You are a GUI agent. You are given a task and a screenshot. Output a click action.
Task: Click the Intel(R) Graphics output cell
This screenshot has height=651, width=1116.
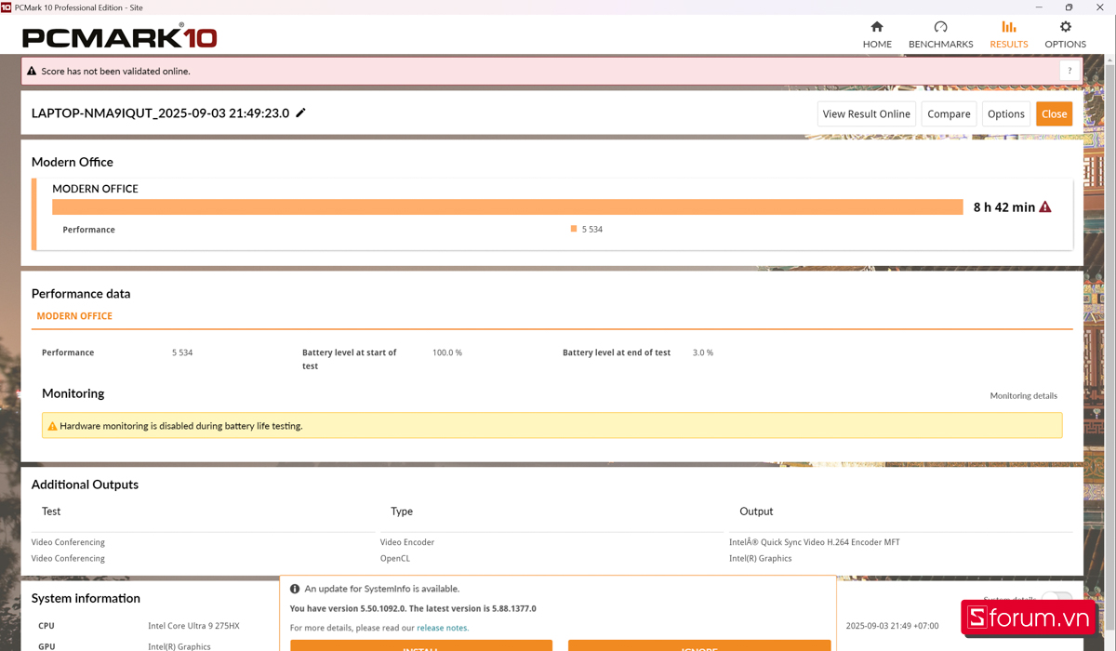(x=761, y=559)
